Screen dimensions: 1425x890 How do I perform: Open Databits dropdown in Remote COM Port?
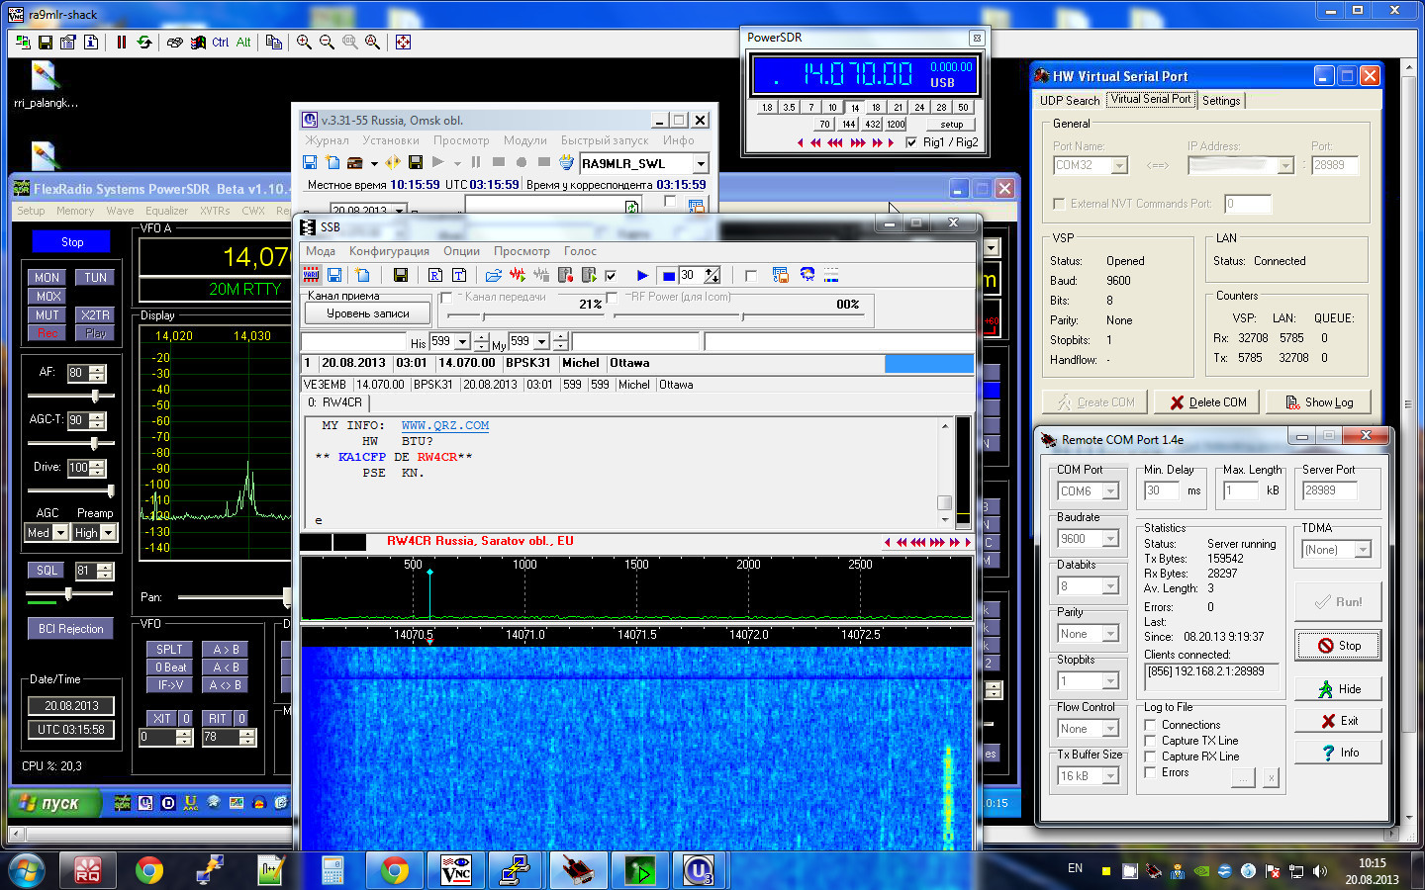click(1110, 586)
